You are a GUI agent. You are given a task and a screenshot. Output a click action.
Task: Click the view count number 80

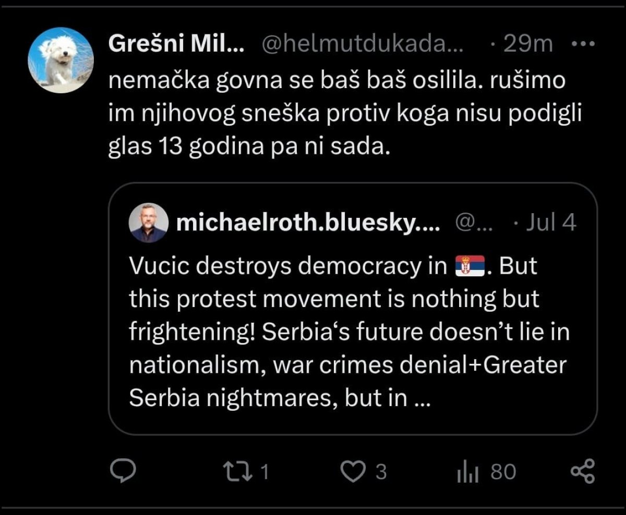point(503,472)
